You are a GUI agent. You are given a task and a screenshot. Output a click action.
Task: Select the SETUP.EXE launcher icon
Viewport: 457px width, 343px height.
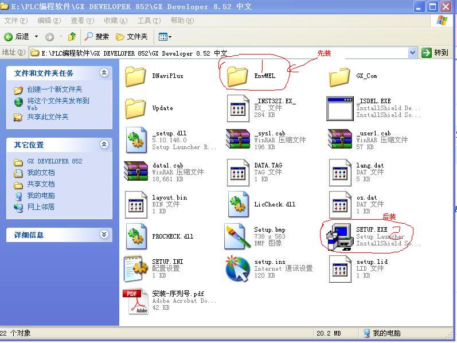pos(339,236)
